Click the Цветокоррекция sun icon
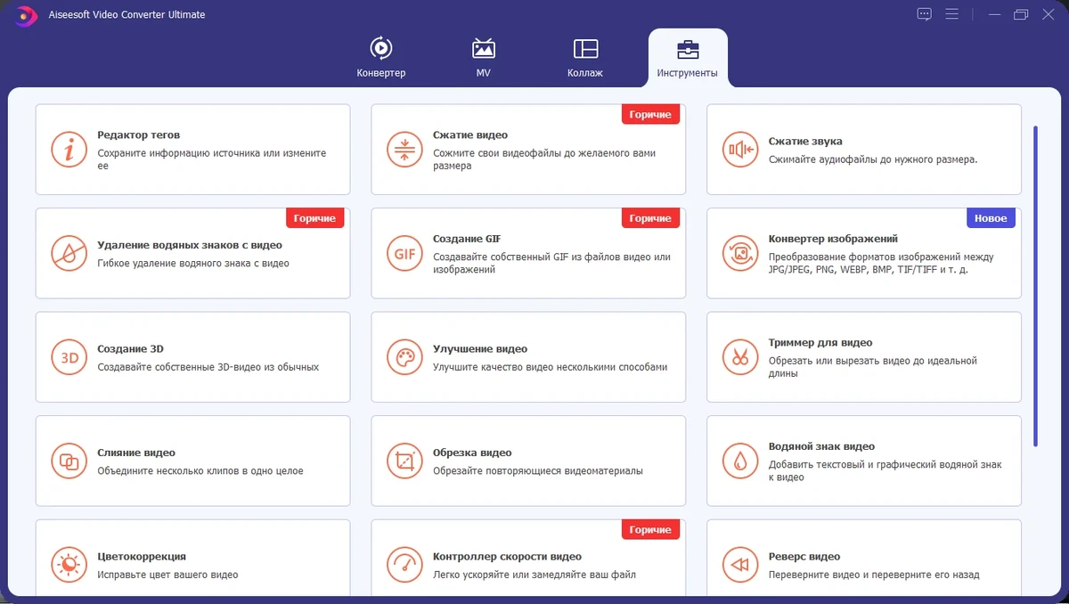The width and height of the screenshot is (1069, 604). [x=69, y=565]
